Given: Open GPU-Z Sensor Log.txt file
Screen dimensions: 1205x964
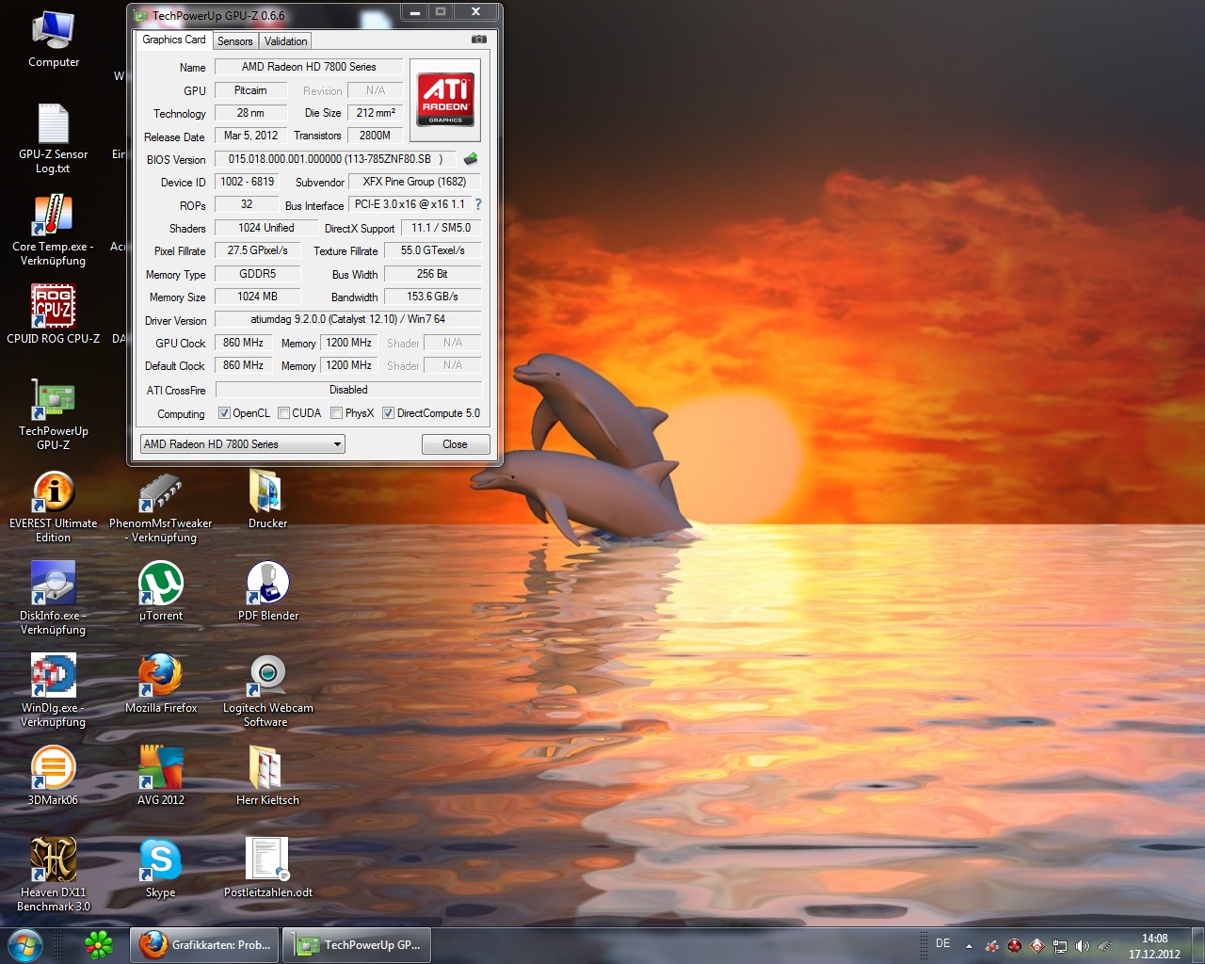Looking at the screenshot, I should (x=53, y=138).
